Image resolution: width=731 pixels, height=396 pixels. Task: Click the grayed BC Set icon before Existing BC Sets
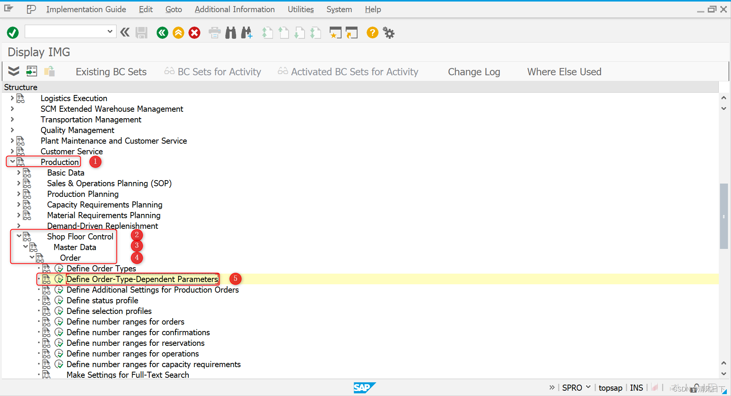pyautogui.click(x=49, y=71)
